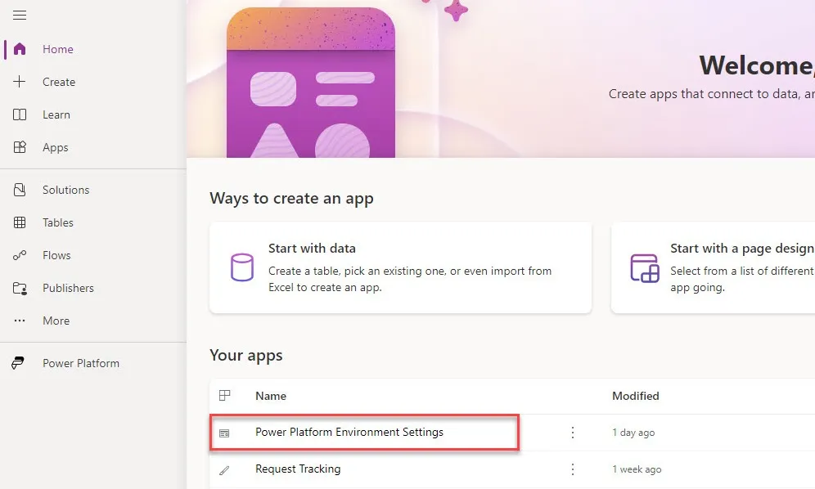Viewport: 815px width, 489px height.
Task: Collapse the hamburger navigation menu
Action: 20,16
